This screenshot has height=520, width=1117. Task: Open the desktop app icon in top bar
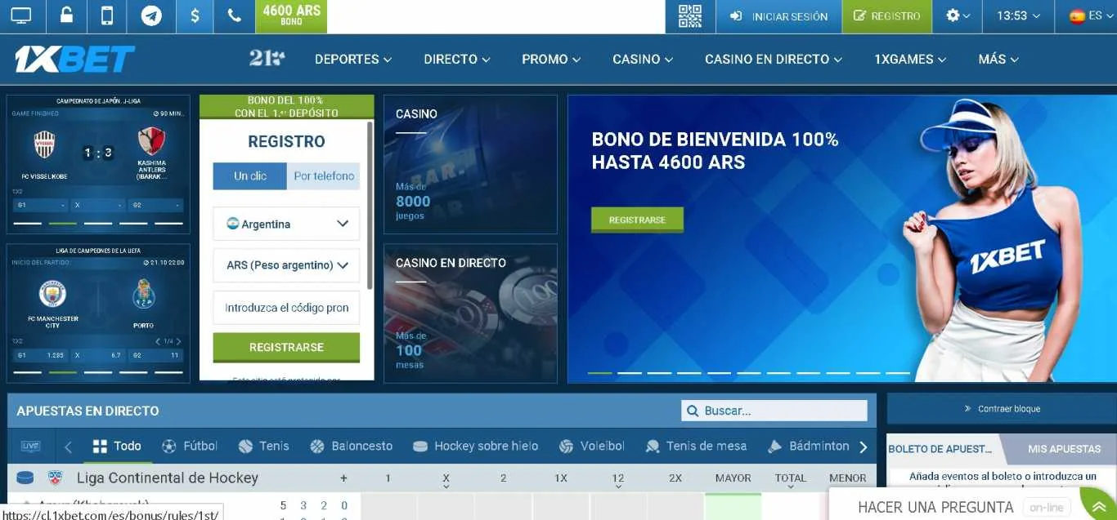(21, 16)
